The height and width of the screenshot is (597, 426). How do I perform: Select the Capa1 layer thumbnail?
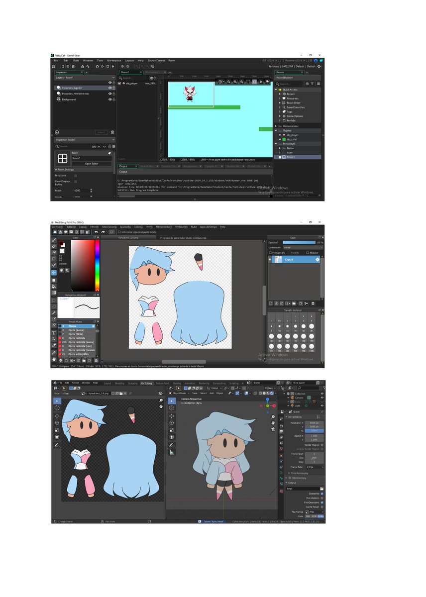278,259
